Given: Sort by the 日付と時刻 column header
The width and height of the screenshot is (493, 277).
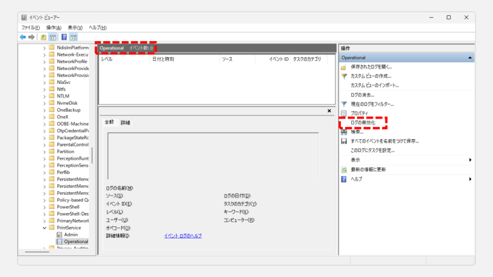Looking at the screenshot, I should (x=164, y=59).
